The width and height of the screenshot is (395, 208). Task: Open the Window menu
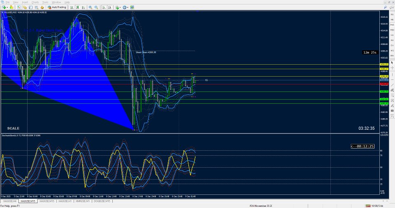(x=56, y=2)
